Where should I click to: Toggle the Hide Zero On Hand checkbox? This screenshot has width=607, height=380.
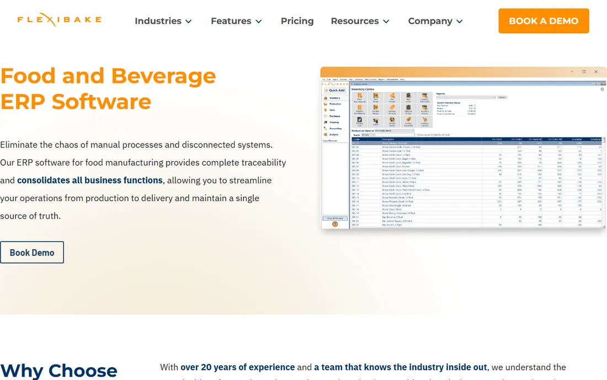coord(433,135)
